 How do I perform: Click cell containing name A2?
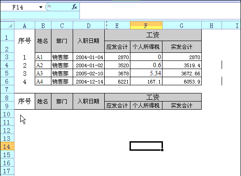[43, 65]
